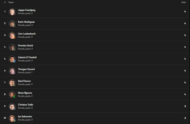Click the club badge on Zakaria El Ouahdi's avatar
Screen dimensions: 190x124
tap(14, 61)
